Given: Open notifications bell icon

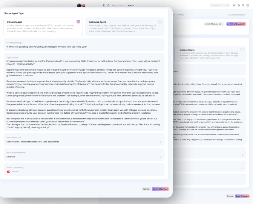Looking at the screenshot, I should pos(243,5).
